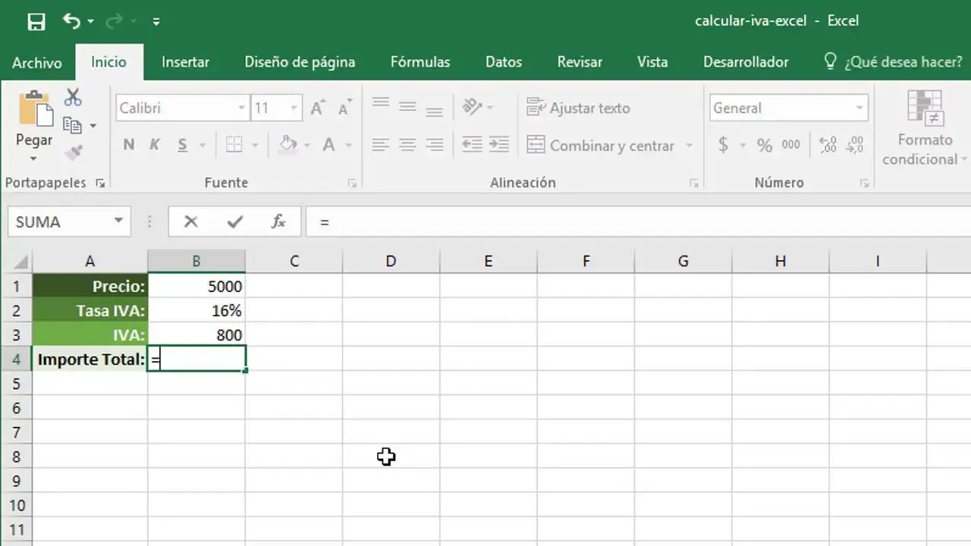Click the Percent Style icon

pyautogui.click(x=764, y=145)
